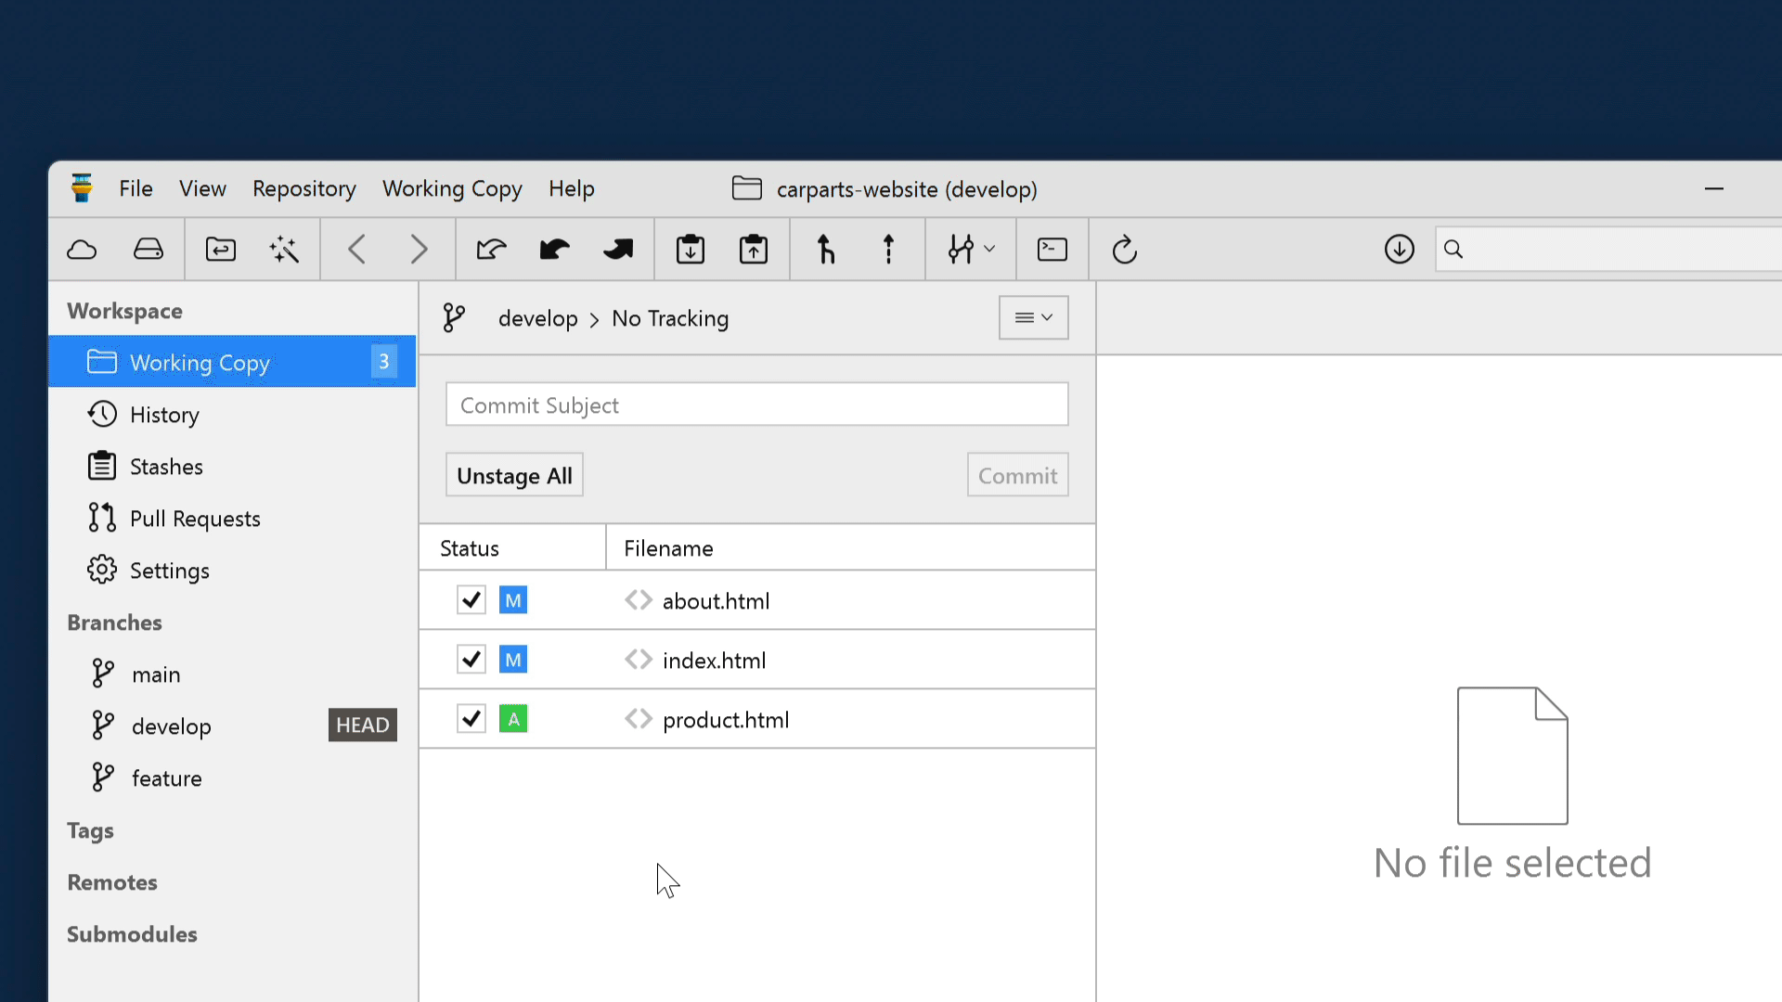
Task: Open the Working Copy menu
Action: 452,189
